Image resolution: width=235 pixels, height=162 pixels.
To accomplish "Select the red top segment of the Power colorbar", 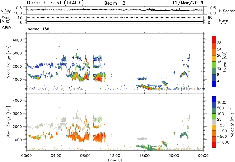I will (214, 39).
